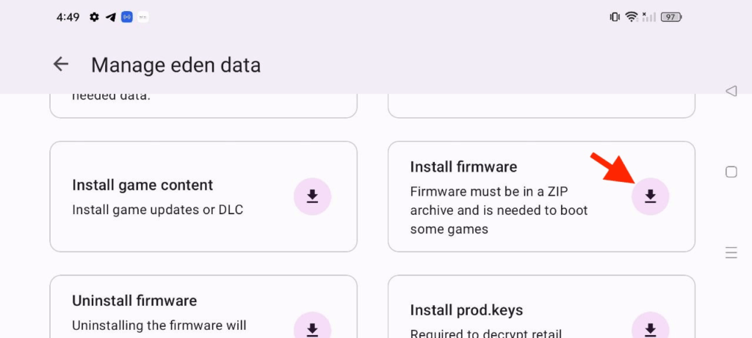Image resolution: width=752 pixels, height=338 pixels.
Task: Tap the battery indicator showing 97
Action: pyautogui.click(x=671, y=18)
